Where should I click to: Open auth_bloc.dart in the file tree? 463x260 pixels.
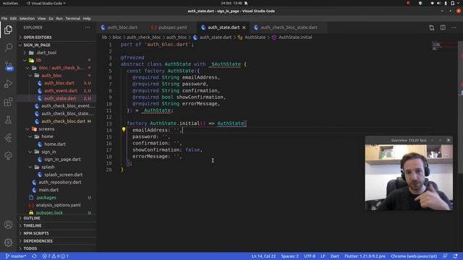click(x=57, y=83)
